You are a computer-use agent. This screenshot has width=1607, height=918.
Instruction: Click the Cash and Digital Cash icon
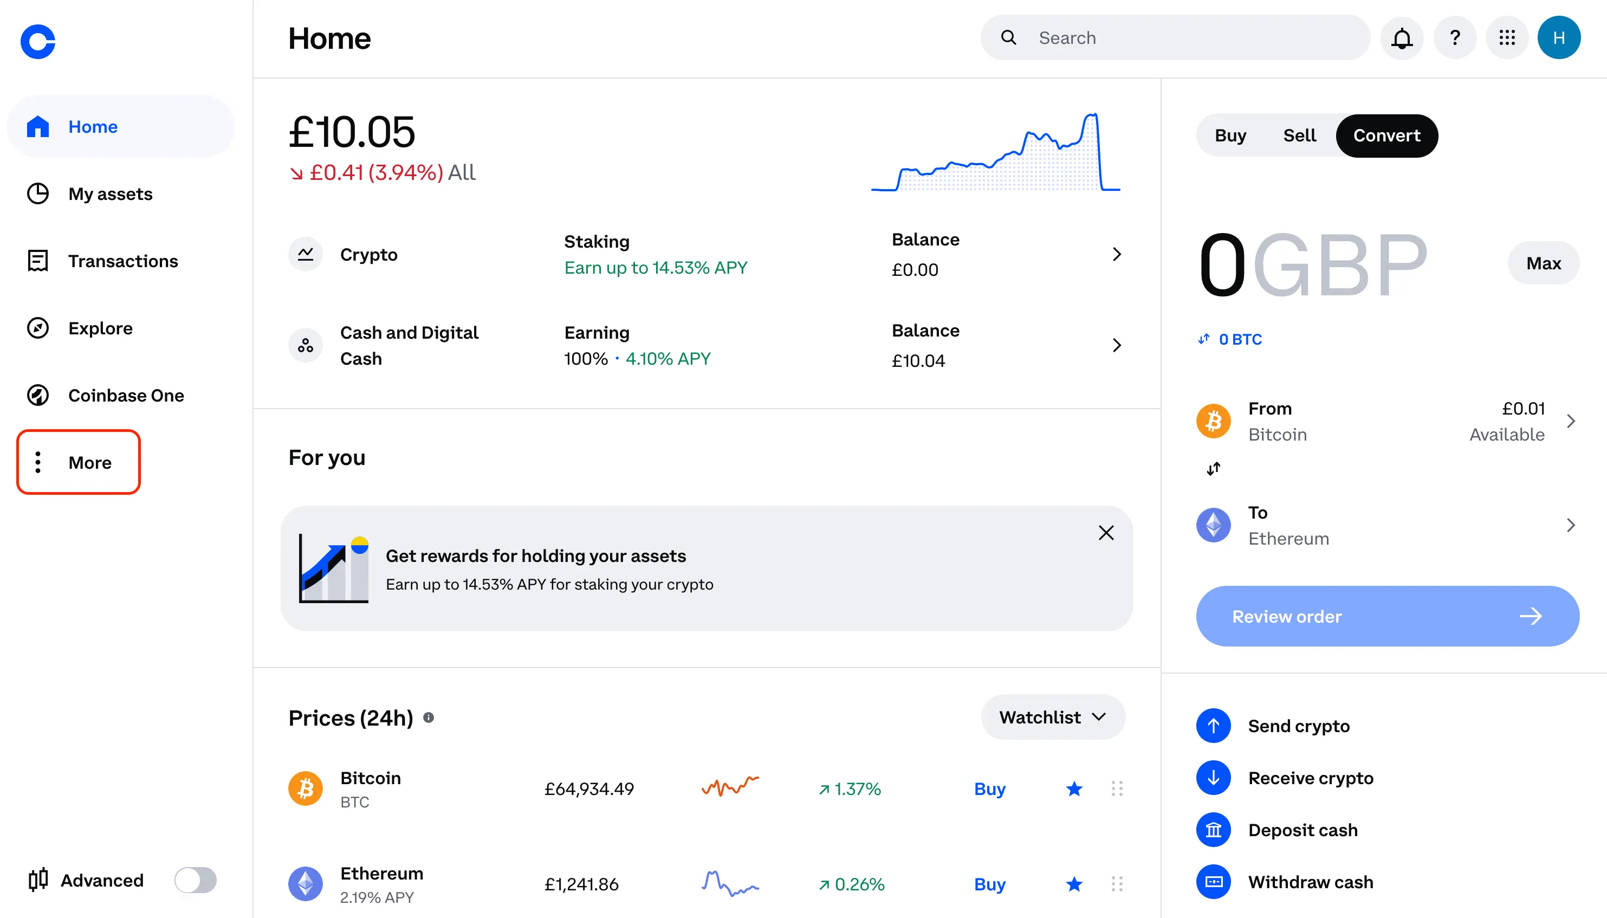306,346
